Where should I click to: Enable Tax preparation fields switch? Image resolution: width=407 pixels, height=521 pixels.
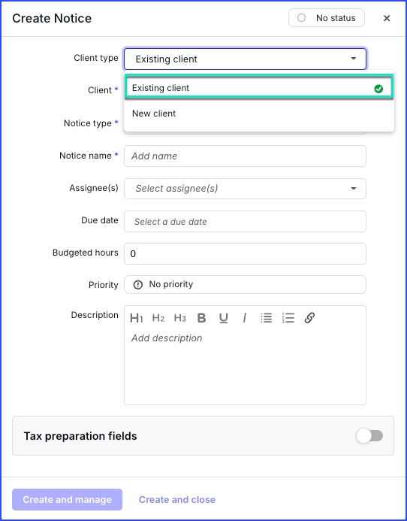(x=369, y=436)
